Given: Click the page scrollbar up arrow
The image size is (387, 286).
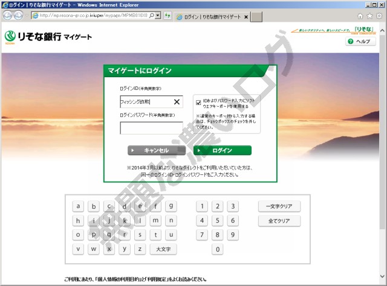Looking at the screenshot, I should [x=382, y=31].
